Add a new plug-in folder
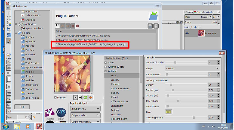 pyautogui.click(x=57, y=26)
